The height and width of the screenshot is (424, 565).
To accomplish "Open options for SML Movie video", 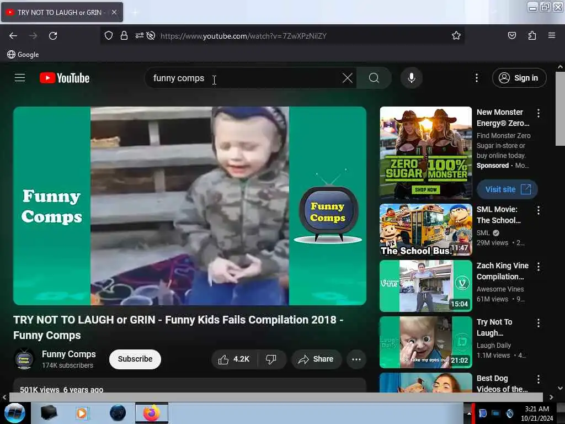I will (x=539, y=210).
